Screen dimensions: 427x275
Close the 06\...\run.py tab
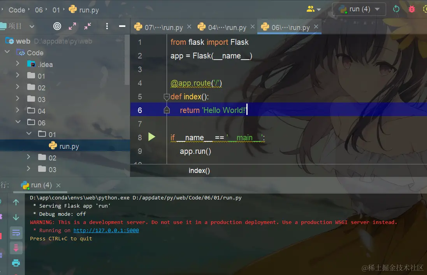(x=316, y=27)
